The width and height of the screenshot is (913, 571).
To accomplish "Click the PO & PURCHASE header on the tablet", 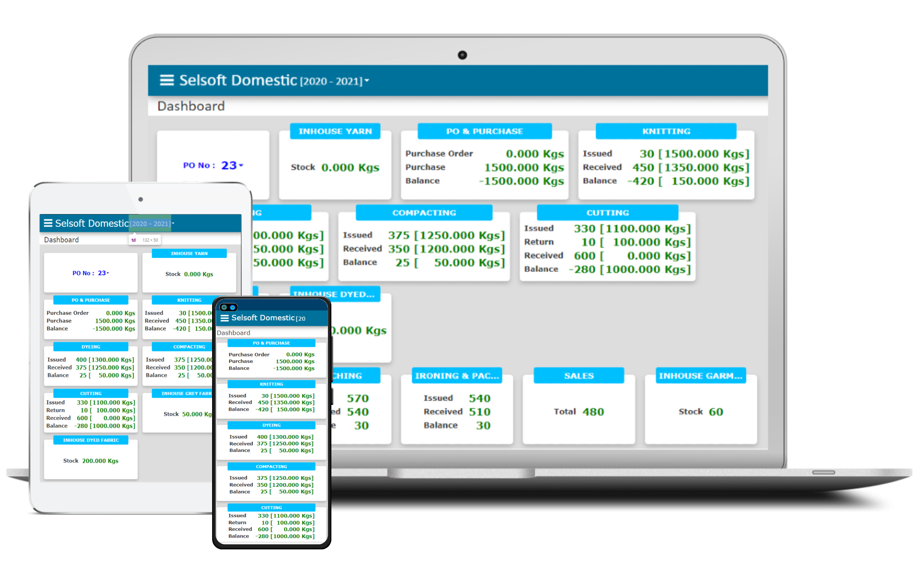I will click(x=91, y=300).
